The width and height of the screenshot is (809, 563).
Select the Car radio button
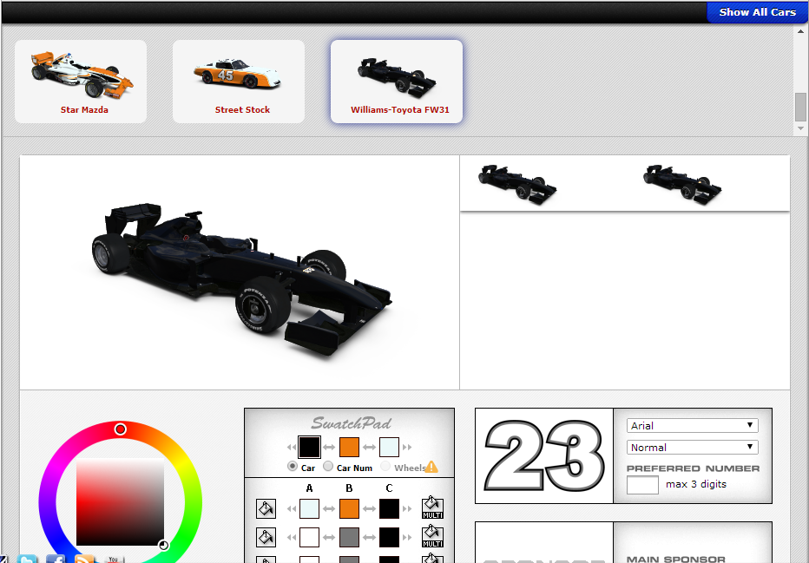293,467
